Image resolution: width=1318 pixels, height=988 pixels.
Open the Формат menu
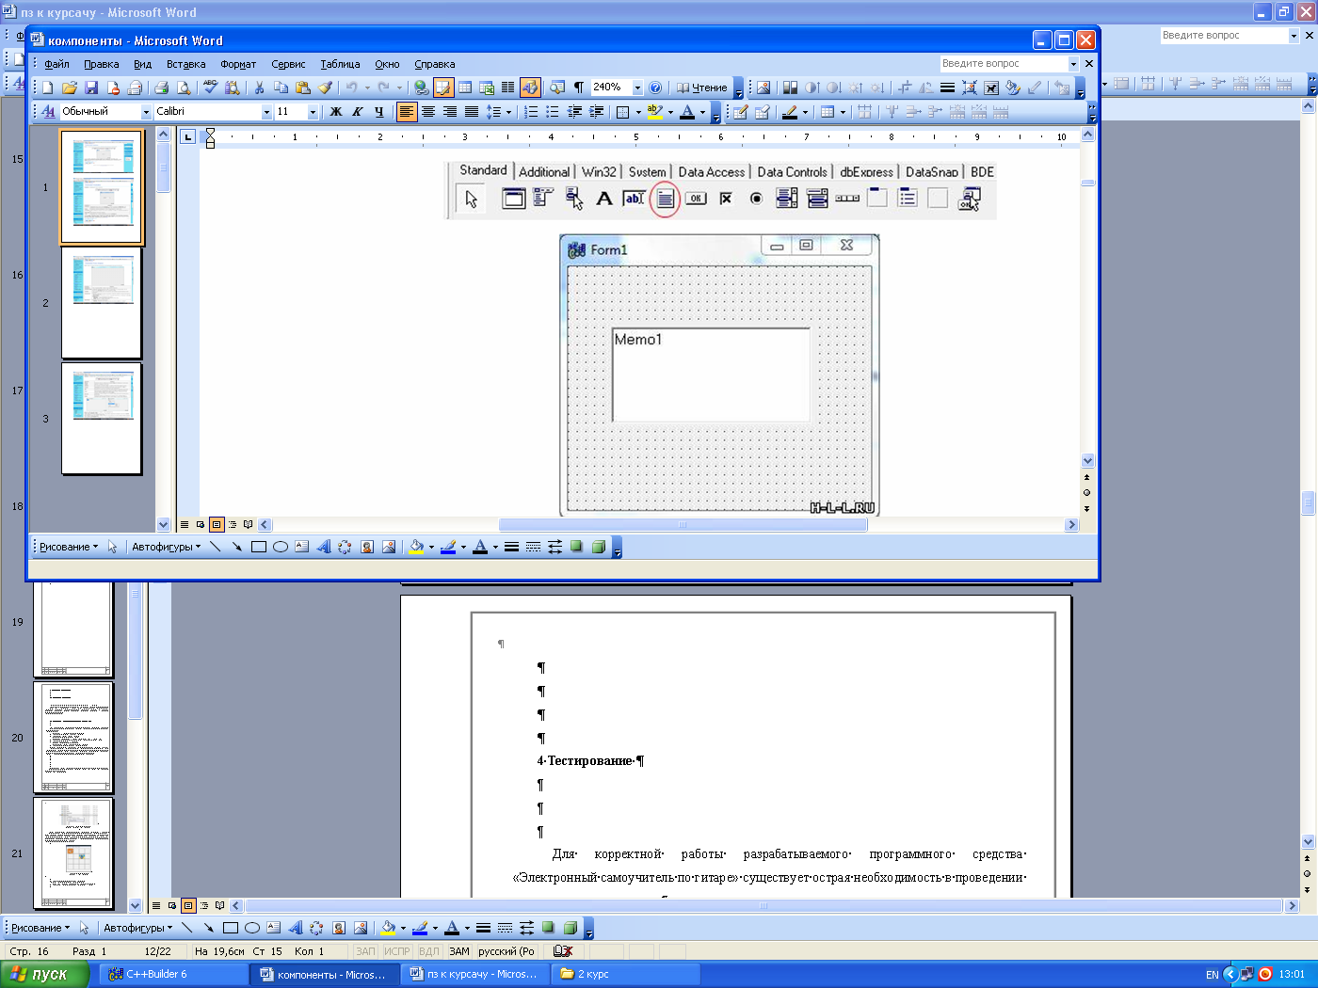point(238,64)
